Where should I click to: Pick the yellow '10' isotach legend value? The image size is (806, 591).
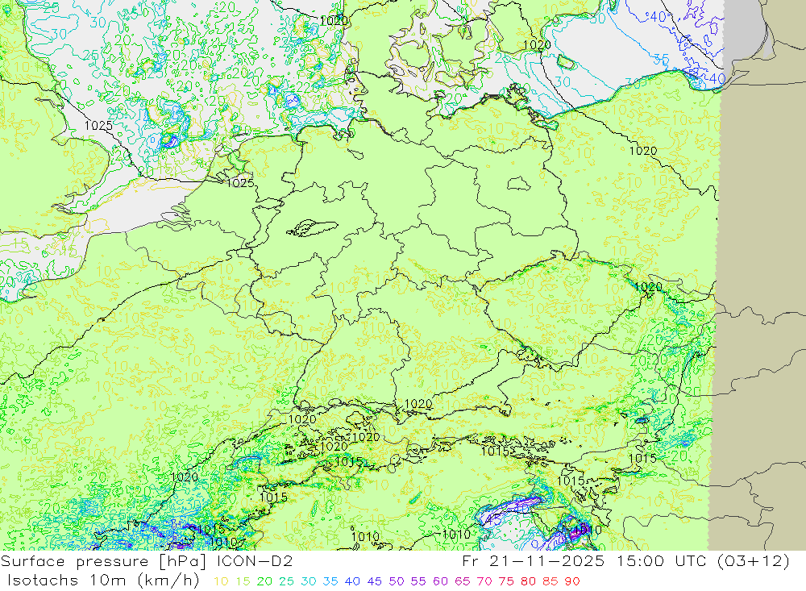(x=221, y=581)
